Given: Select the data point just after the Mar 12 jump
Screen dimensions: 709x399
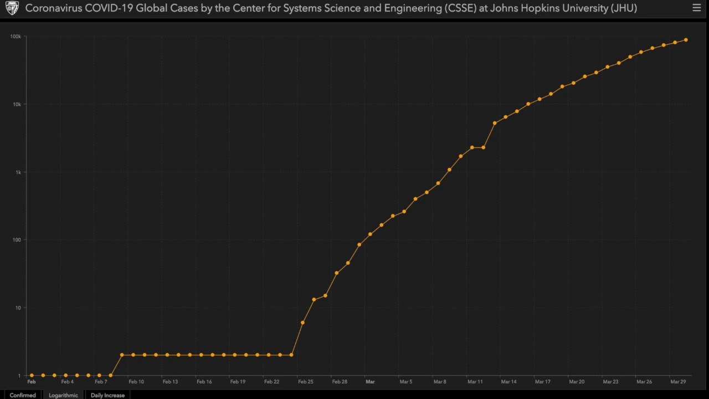Looking at the screenshot, I should click(x=495, y=123).
